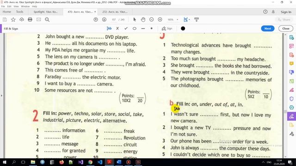Open the Help question mark icon
The width and height of the screenshot is (296, 166).
(x=265, y=12)
